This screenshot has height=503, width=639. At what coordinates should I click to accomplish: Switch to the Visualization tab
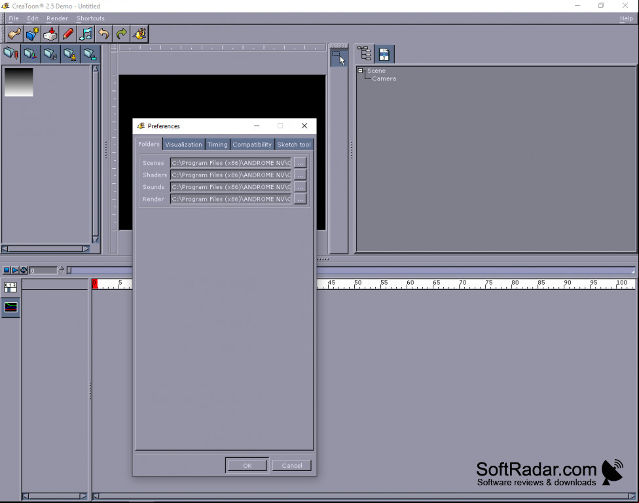[183, 144]
